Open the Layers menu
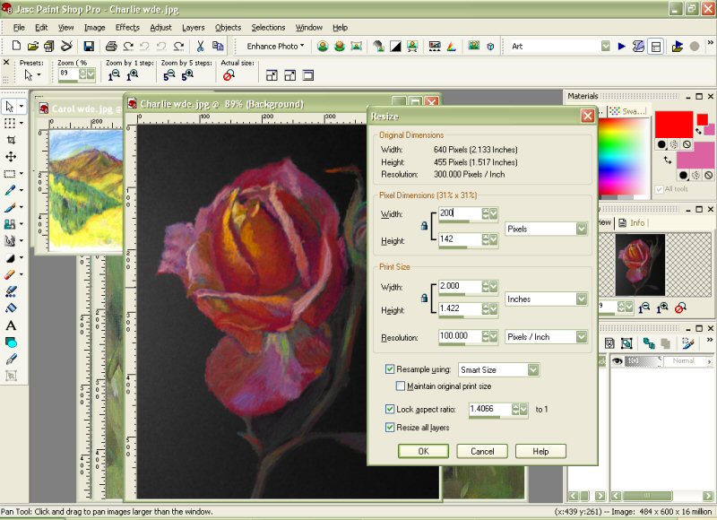The image size is (717, 520). (x=194, y=28)
